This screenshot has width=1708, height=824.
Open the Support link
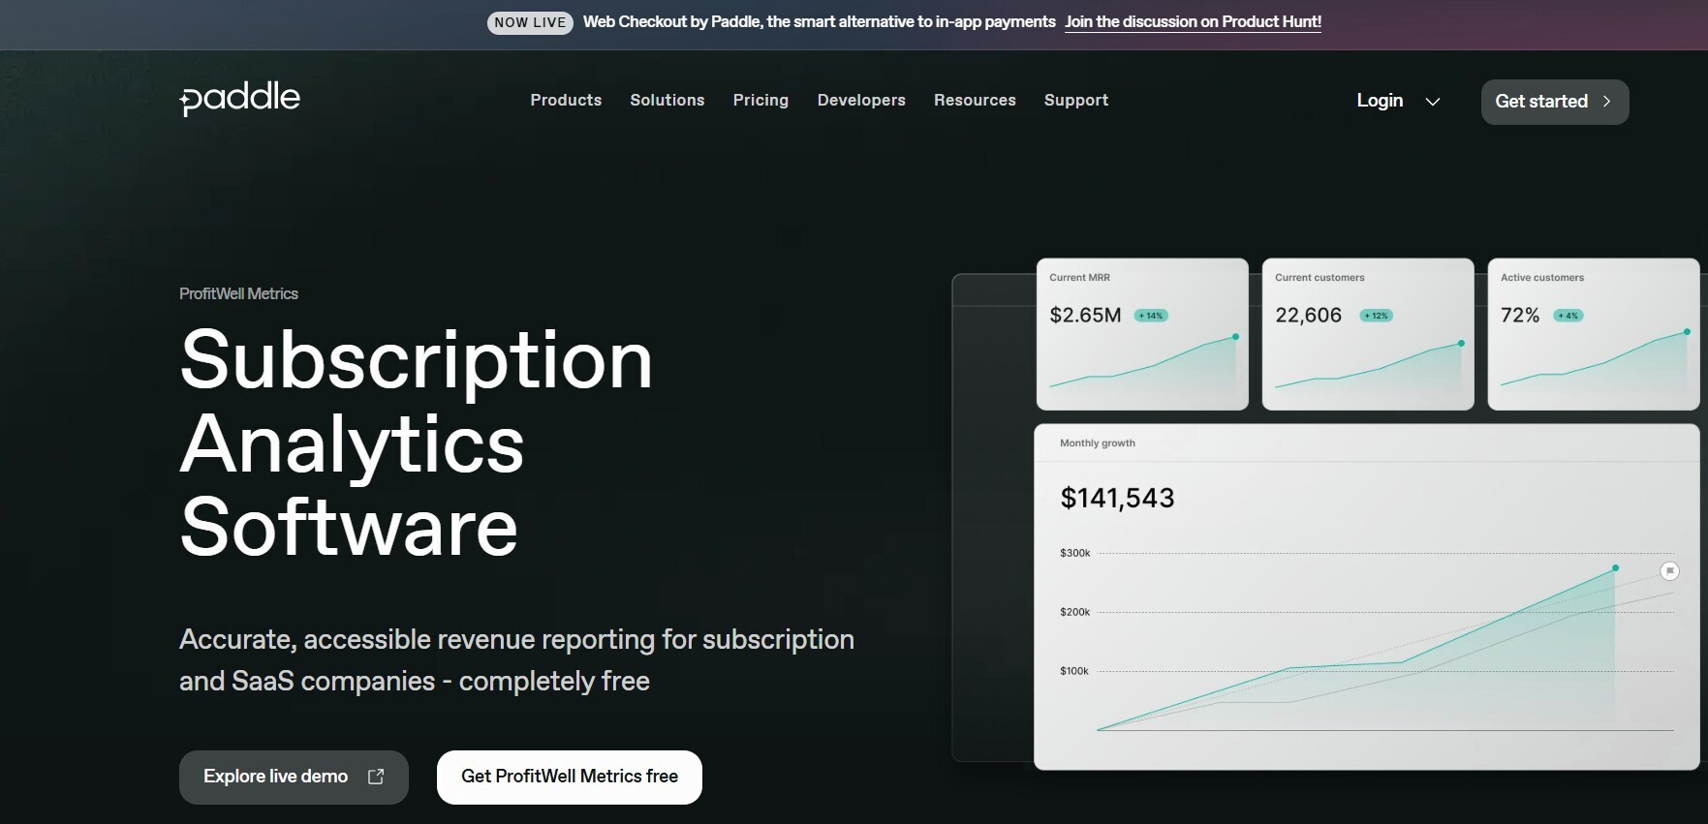pyautogui.click(x=1076, y=101)
